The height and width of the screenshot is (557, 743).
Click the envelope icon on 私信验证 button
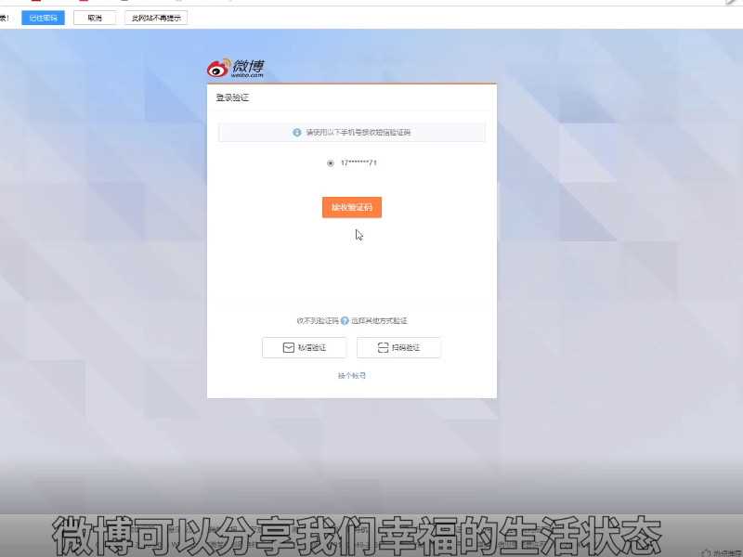click(290, 347)
